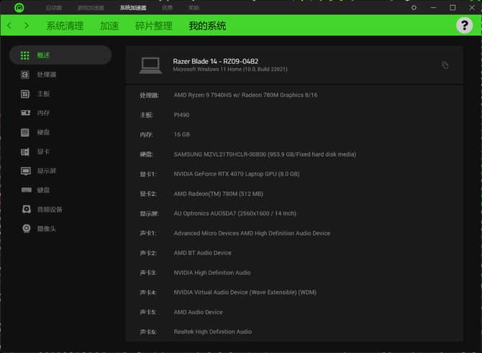
Task: Select the 系统加速器 top tab
Action: click(x=133, y=8)
